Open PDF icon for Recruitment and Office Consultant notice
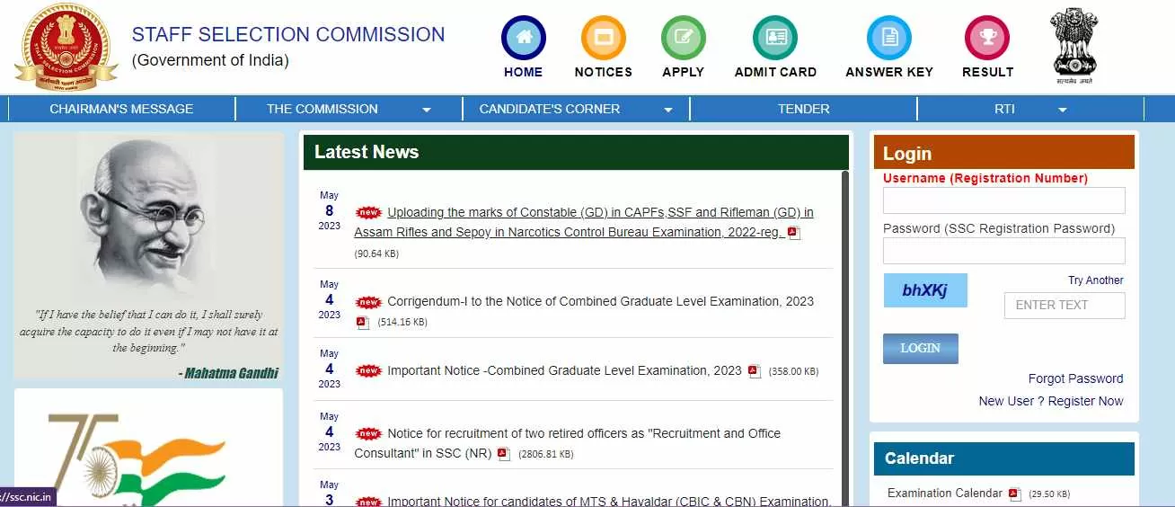The width and height of the screenshot is (1175, 507). pyautogui.click(x=504, y=454)
